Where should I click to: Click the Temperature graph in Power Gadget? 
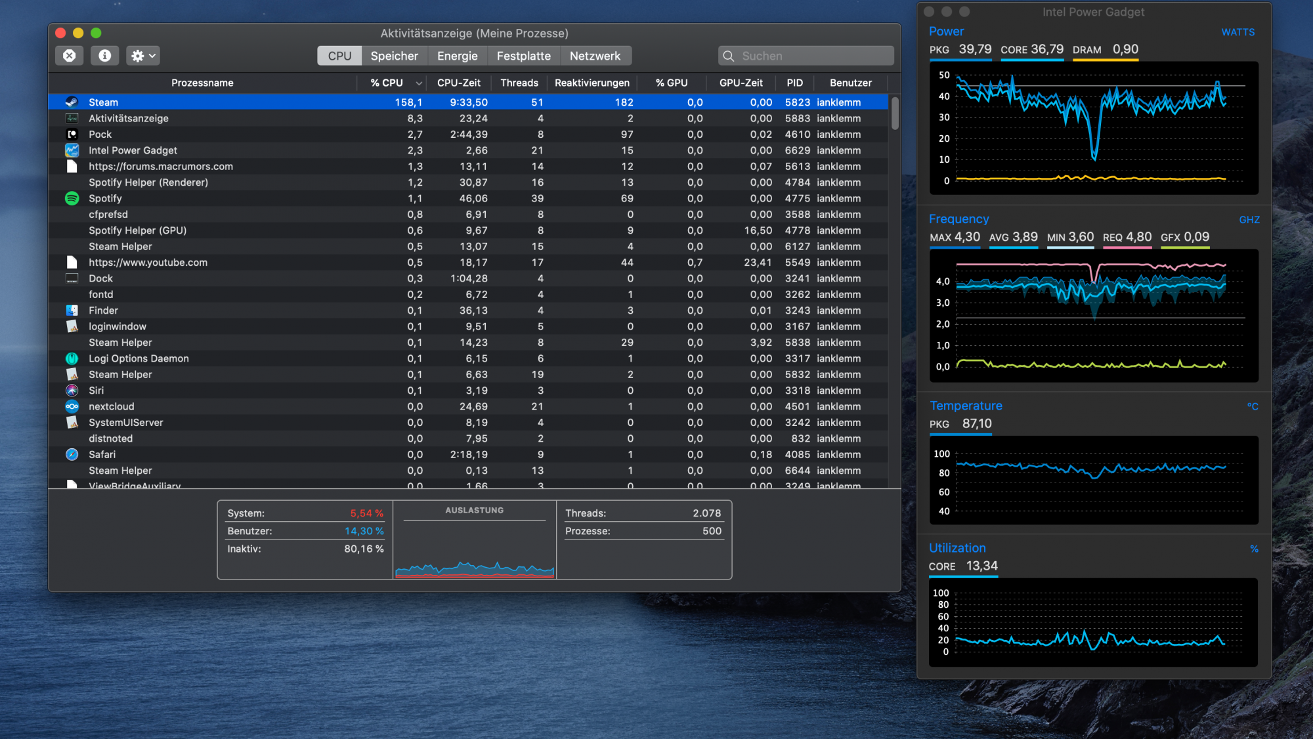click(1094, 480)
